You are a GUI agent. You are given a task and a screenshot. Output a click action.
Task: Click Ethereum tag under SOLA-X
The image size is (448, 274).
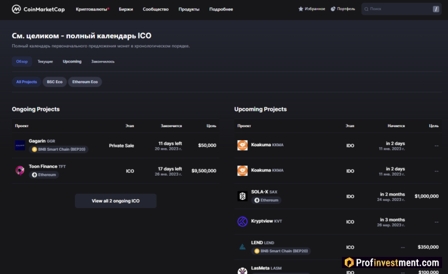pos(266,200)
